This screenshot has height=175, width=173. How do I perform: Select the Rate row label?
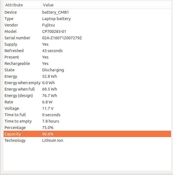(x=9, y=102)
